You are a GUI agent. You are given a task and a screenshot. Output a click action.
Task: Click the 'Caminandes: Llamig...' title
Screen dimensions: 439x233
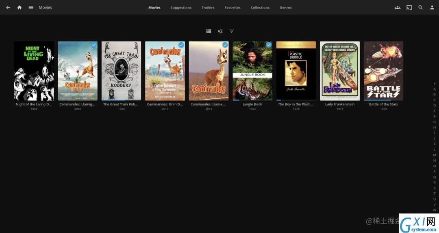point(77,104)
